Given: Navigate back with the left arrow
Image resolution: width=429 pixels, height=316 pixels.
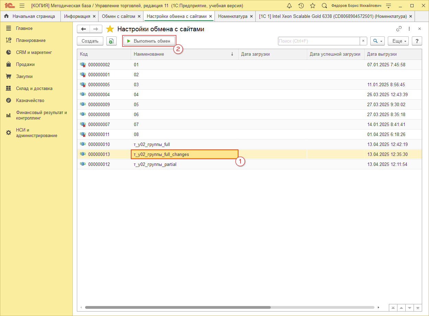Looking at the screenshot, I should click(x=83, y=29).
